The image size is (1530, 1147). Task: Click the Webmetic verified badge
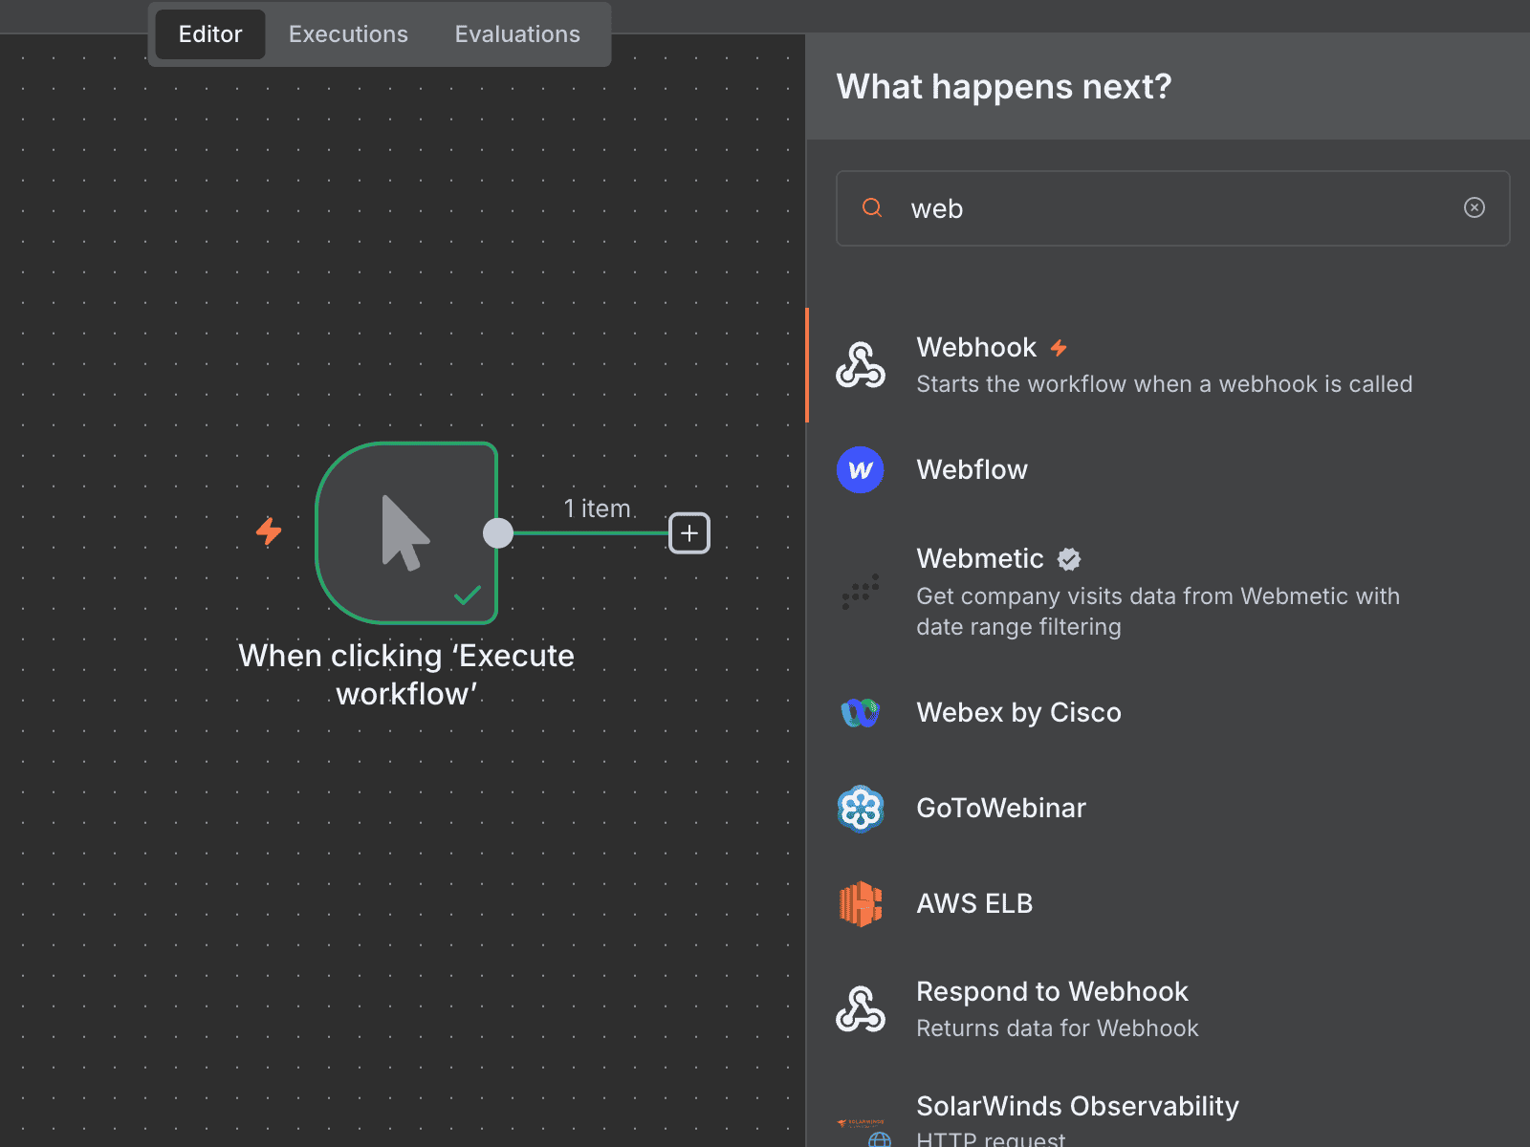point(1069,559)
